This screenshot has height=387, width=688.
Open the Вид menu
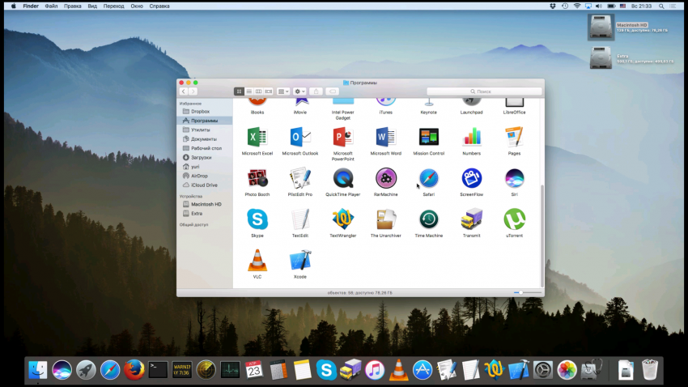click(92, 6)
